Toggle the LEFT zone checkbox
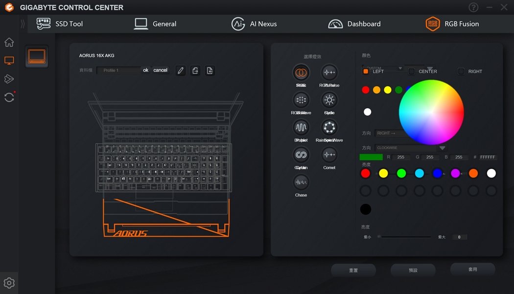The width and height of the screenshot is (514, 294). (x=366, y=71)
